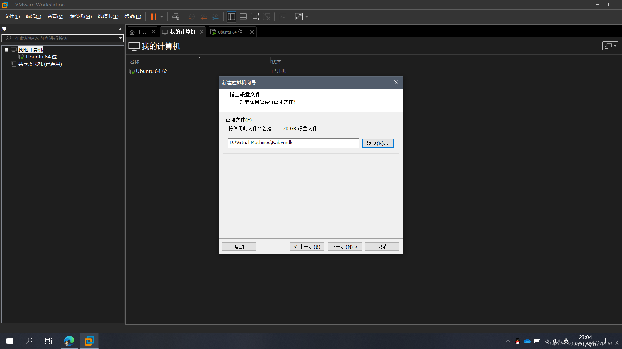
Task: Click the battery tray icon
Action: pos(537,341)
